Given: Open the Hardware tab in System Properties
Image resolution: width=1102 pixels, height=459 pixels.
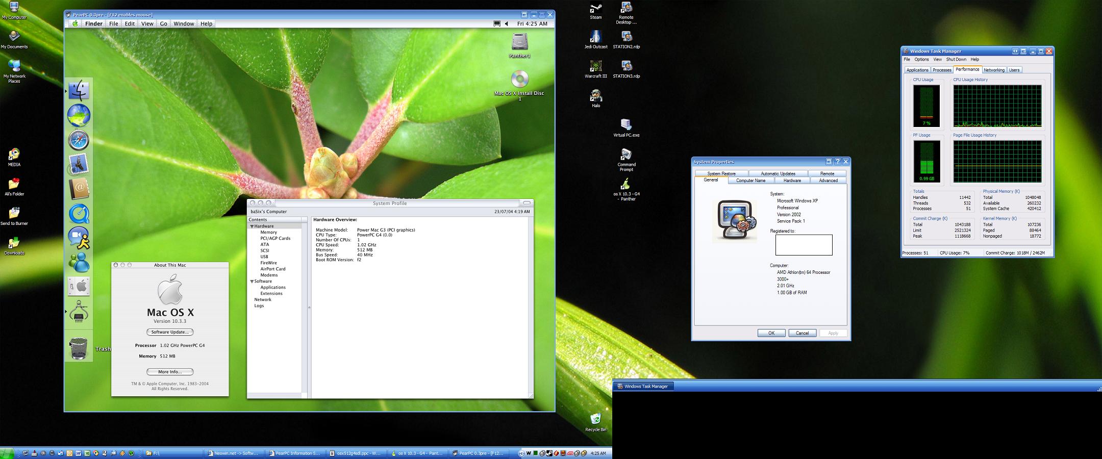Looking at the screenshot, I should 792,181.
